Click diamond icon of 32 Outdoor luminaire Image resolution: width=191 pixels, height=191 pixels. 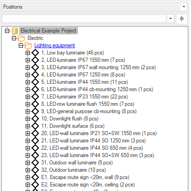coord(35,170)
